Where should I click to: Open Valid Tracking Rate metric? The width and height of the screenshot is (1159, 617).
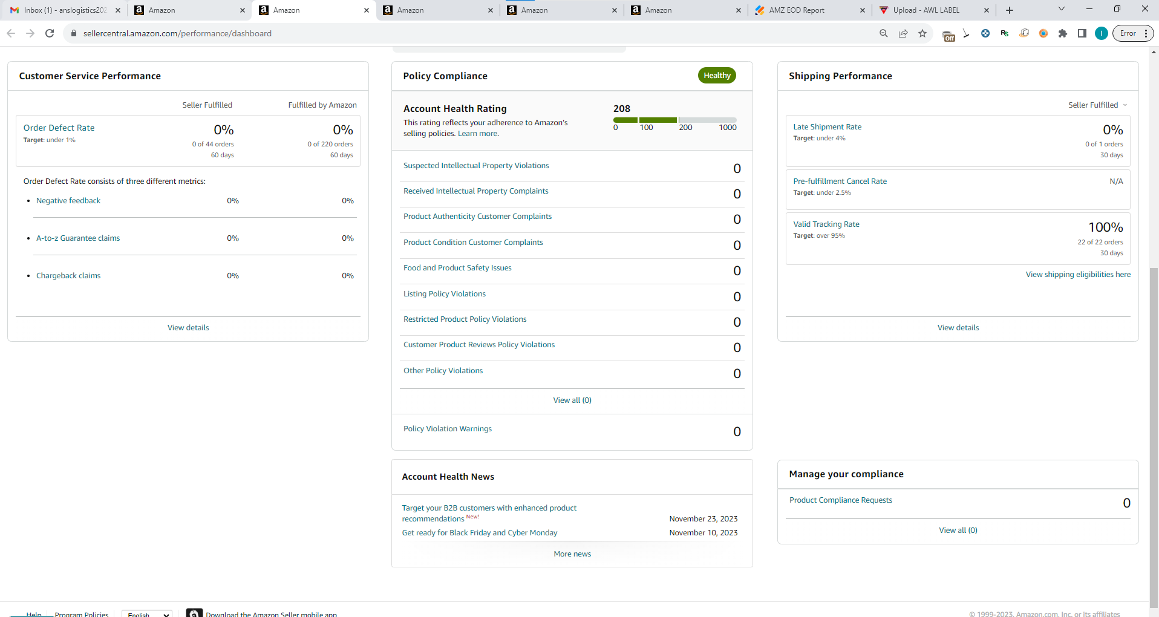[x=826, y=224]
